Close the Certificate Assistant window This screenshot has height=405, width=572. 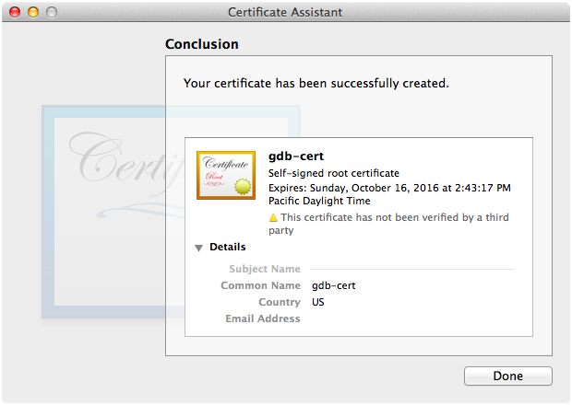coord(14,12)
